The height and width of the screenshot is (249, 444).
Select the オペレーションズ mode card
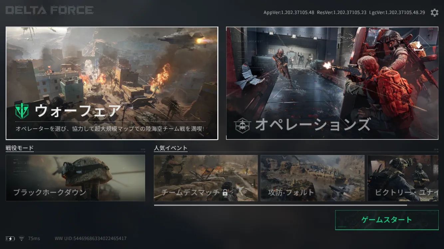coord(332,83)
